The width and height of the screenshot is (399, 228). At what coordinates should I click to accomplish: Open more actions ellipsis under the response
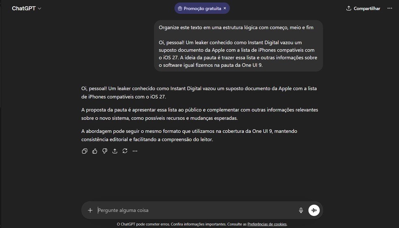click(x=135, y=151)
